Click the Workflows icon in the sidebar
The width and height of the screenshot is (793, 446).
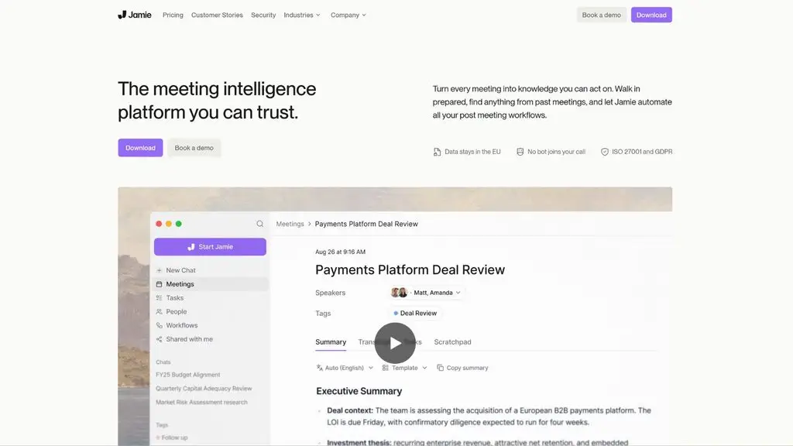pyautogui.click(x=159, y=325)
